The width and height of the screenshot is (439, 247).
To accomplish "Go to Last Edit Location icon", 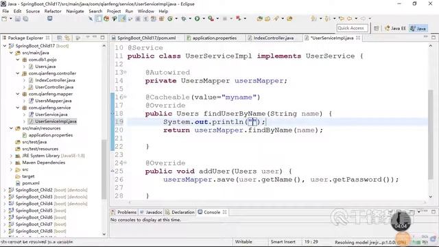I will click(341, 19).
